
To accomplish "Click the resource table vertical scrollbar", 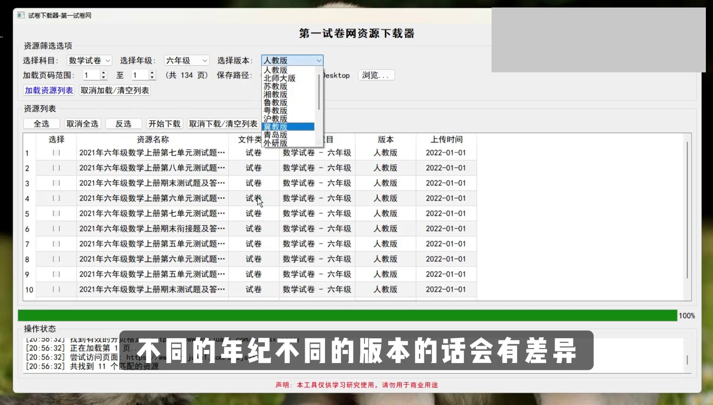I will [687, 210].
